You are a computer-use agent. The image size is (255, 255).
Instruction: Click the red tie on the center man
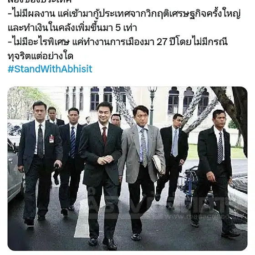pos(104,136)
